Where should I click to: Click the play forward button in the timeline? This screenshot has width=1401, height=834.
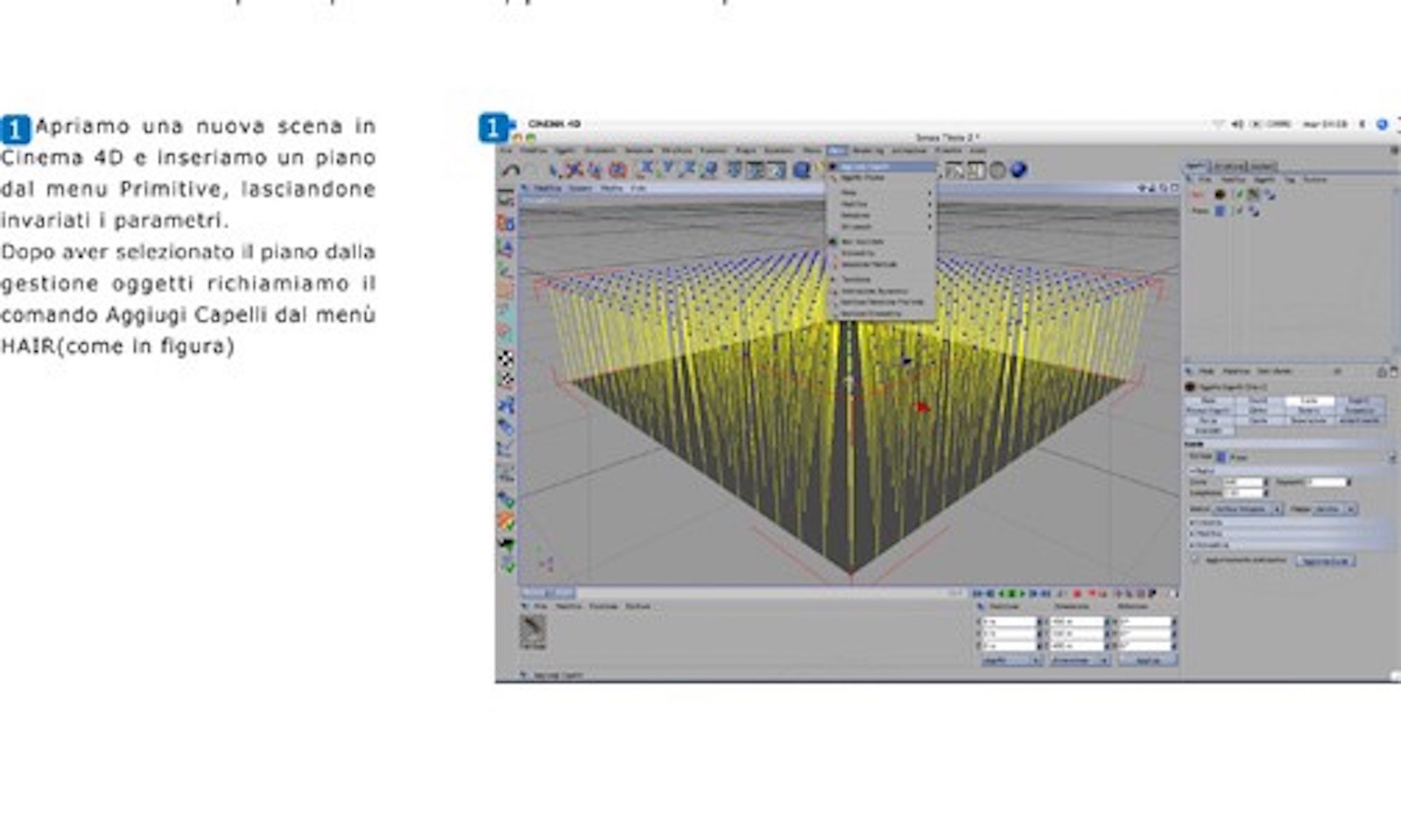coord(1022,593)
